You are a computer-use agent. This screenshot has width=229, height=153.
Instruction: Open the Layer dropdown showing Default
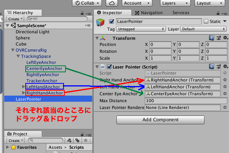pyautogui.click(x=203, y=29)
